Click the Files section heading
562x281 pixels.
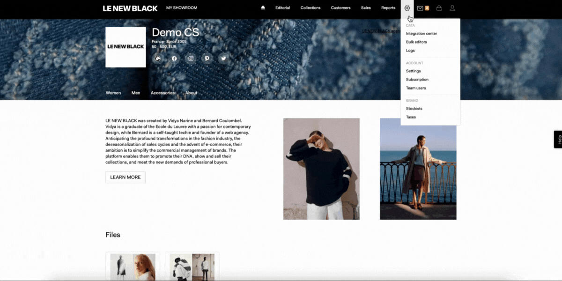[x=113, y=235]
